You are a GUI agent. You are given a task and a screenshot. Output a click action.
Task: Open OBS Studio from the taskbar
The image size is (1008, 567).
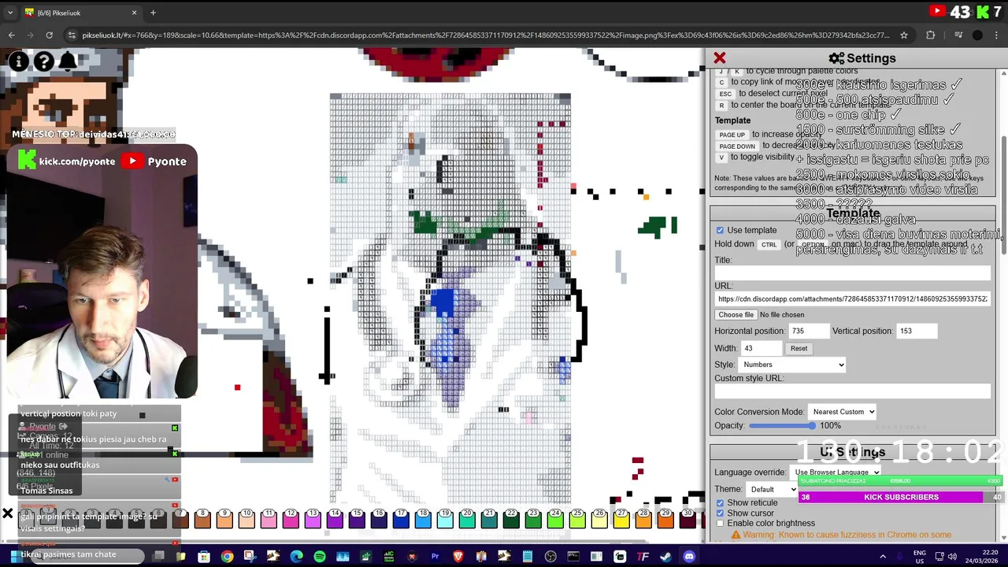pyautogui.click(x=550, y=557)
